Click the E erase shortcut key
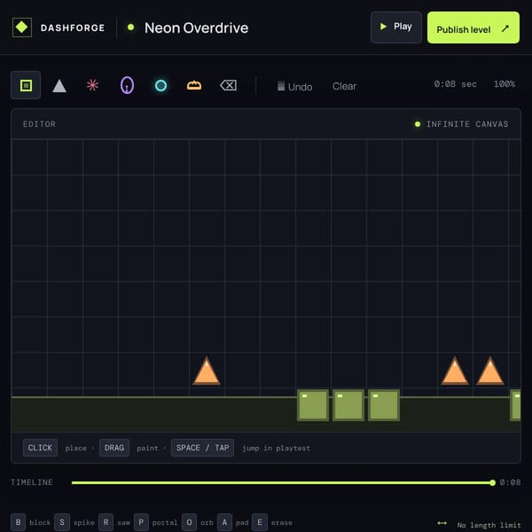This screenshot has height=532, width=532. (x=260, y=522)
